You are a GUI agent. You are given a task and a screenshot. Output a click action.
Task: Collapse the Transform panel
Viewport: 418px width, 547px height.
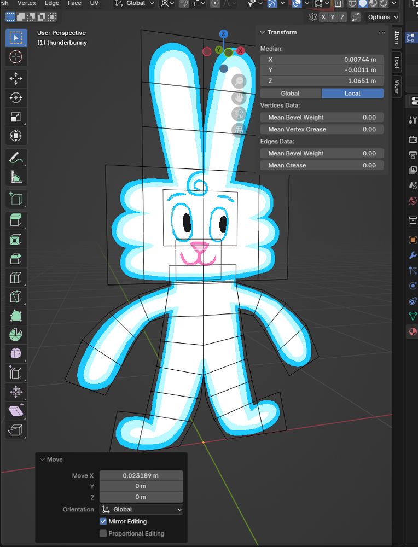click(263, 32)
